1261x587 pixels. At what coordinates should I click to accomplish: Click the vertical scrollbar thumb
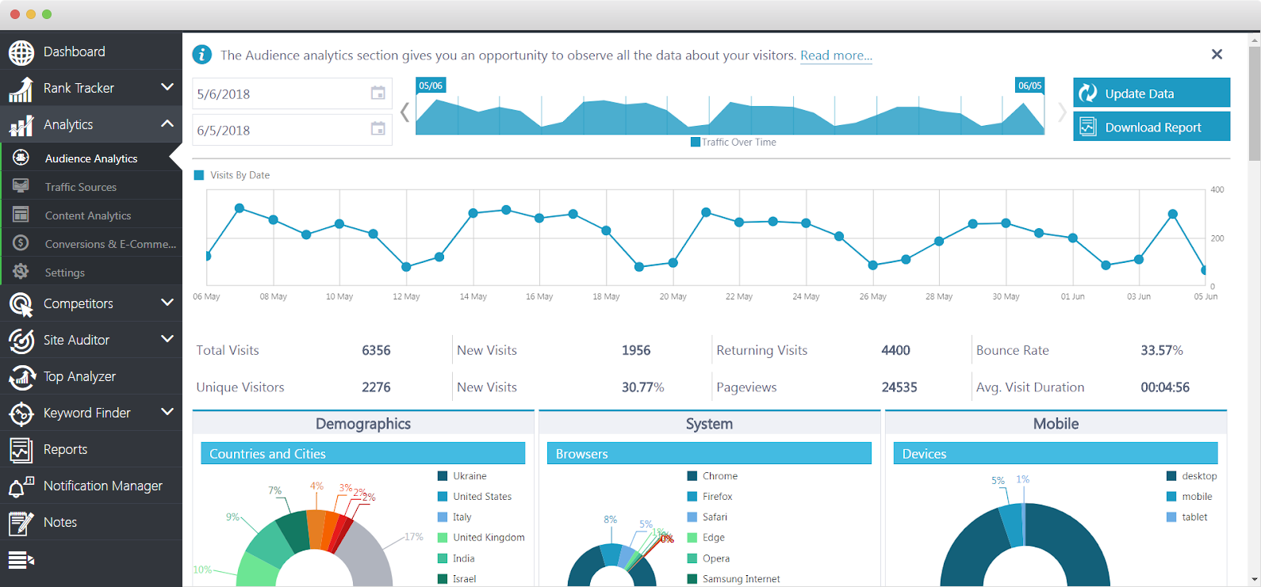coord(1254,103)
